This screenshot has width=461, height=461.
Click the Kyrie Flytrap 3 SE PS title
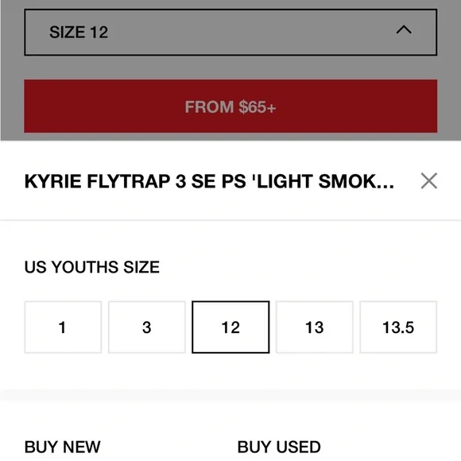click(x=209, y=181)
